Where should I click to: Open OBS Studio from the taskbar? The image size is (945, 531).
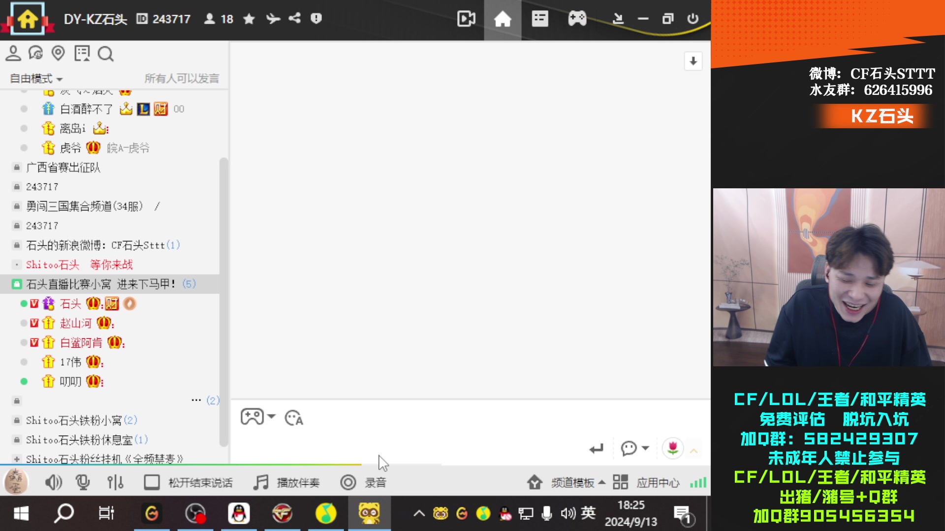click(195, 514)
